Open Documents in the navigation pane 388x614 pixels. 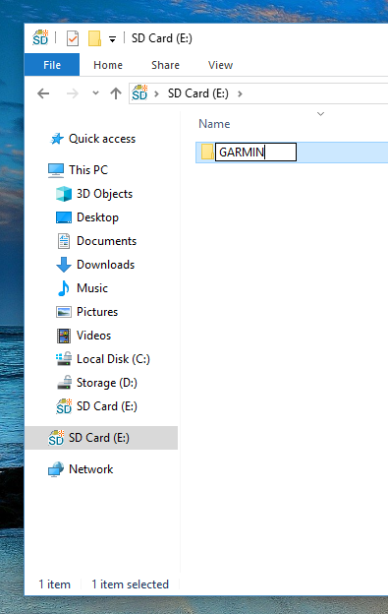[107, 241]
